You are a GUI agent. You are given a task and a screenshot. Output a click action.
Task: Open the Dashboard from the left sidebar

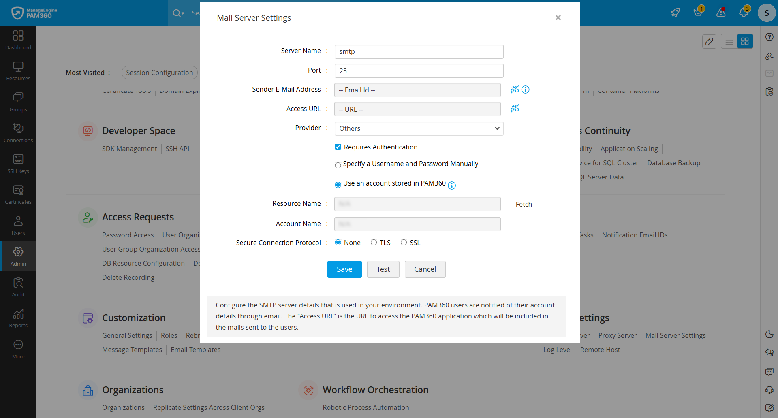click(18, 40)
